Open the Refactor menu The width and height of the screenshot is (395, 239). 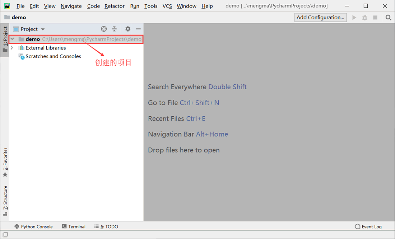coord(114,6)
